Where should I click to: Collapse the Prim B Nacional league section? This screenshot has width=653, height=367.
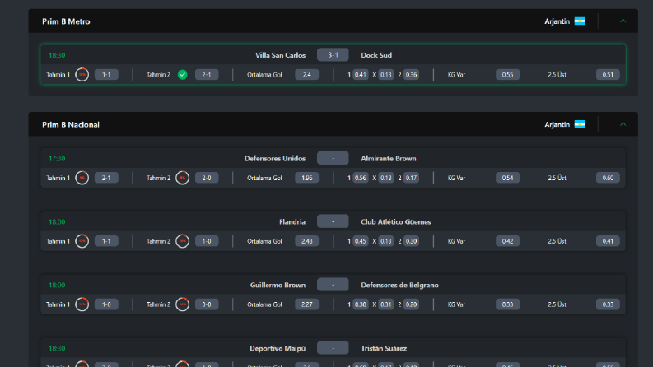click(623, 124)
